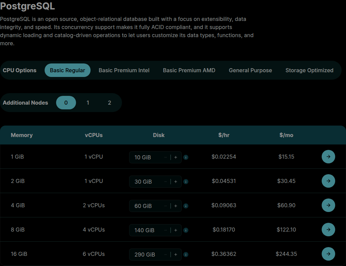346x266 pixels.
Task: Click the vCPUs column header
Action: coord(94,135)
